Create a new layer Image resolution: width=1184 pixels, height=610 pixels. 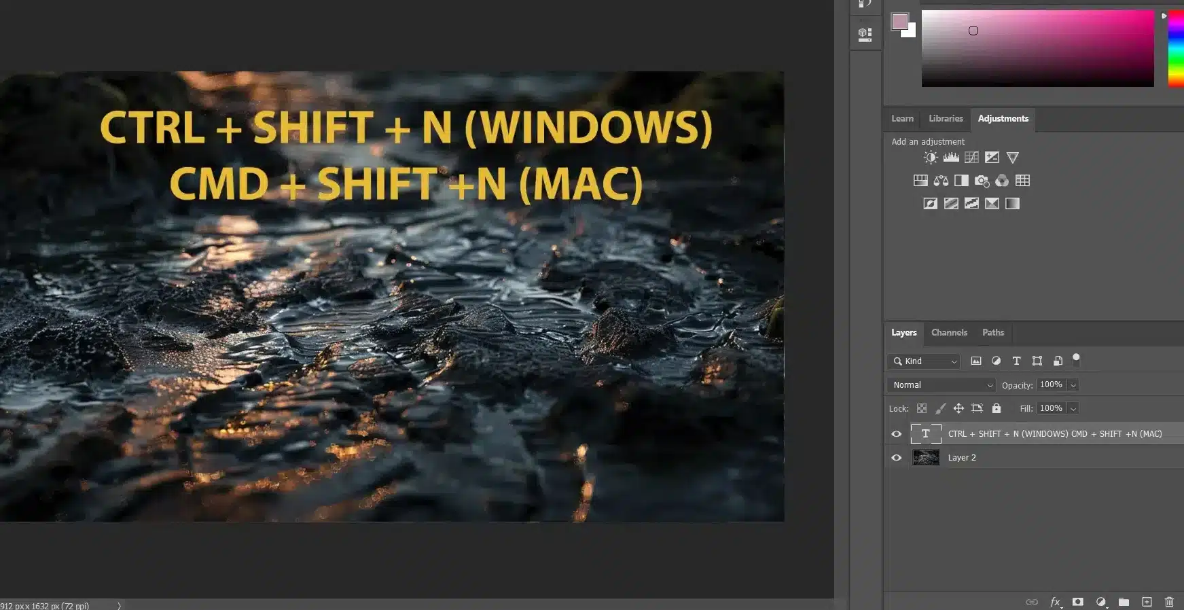(1147, 602)
